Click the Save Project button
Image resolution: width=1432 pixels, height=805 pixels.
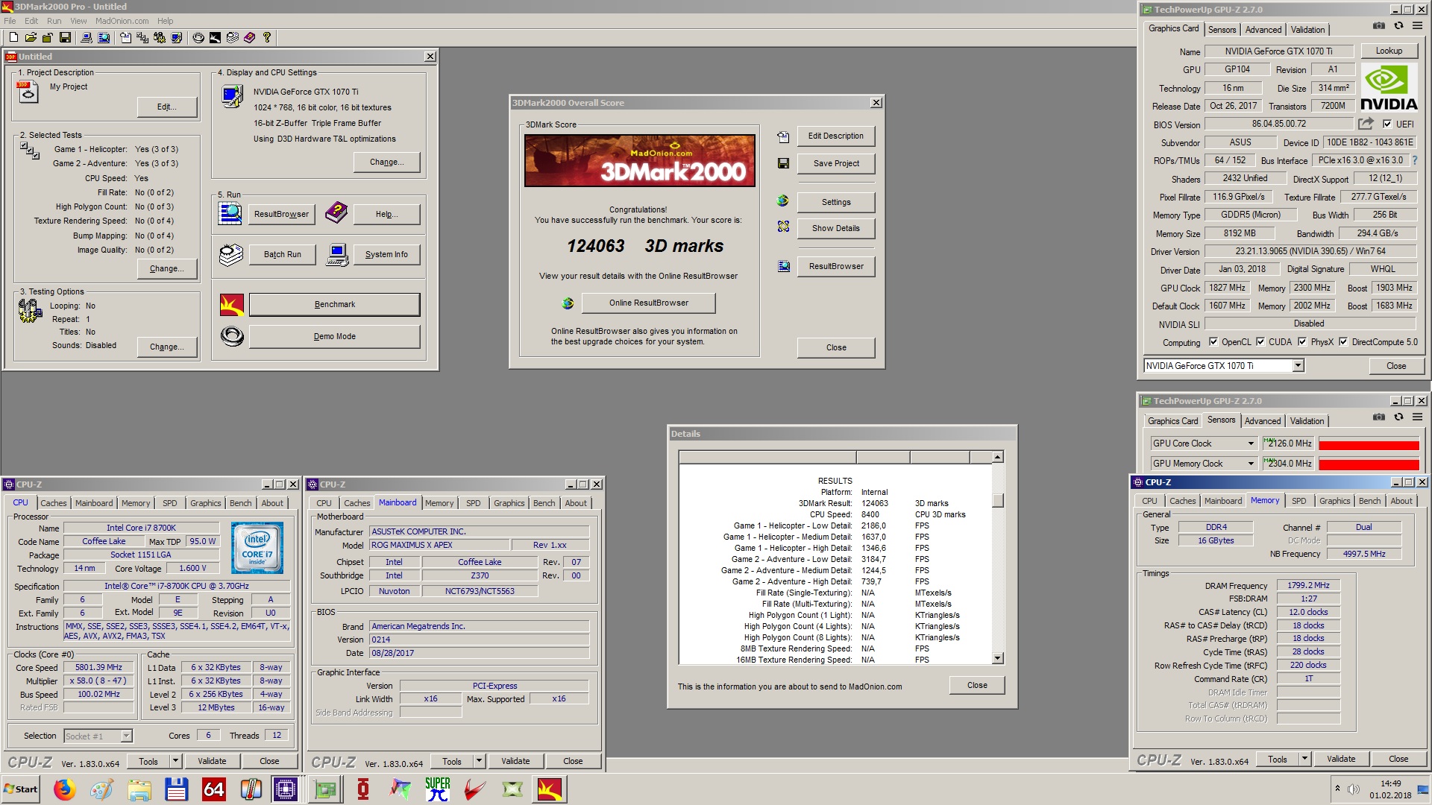point(836,163)
